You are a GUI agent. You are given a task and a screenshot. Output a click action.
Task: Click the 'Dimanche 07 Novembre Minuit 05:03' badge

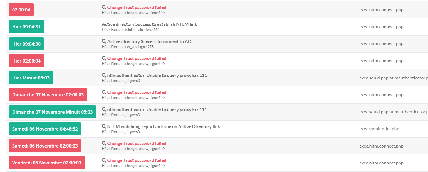[53, 112]
